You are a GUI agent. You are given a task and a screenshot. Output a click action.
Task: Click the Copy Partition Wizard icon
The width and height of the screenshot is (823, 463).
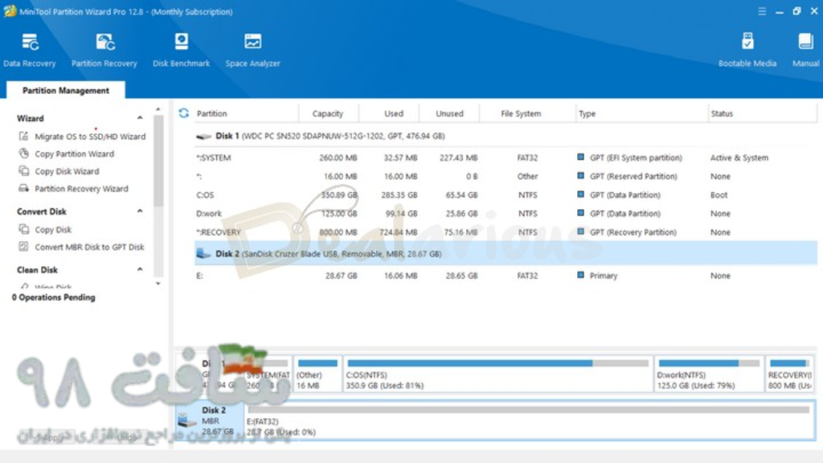23,154
